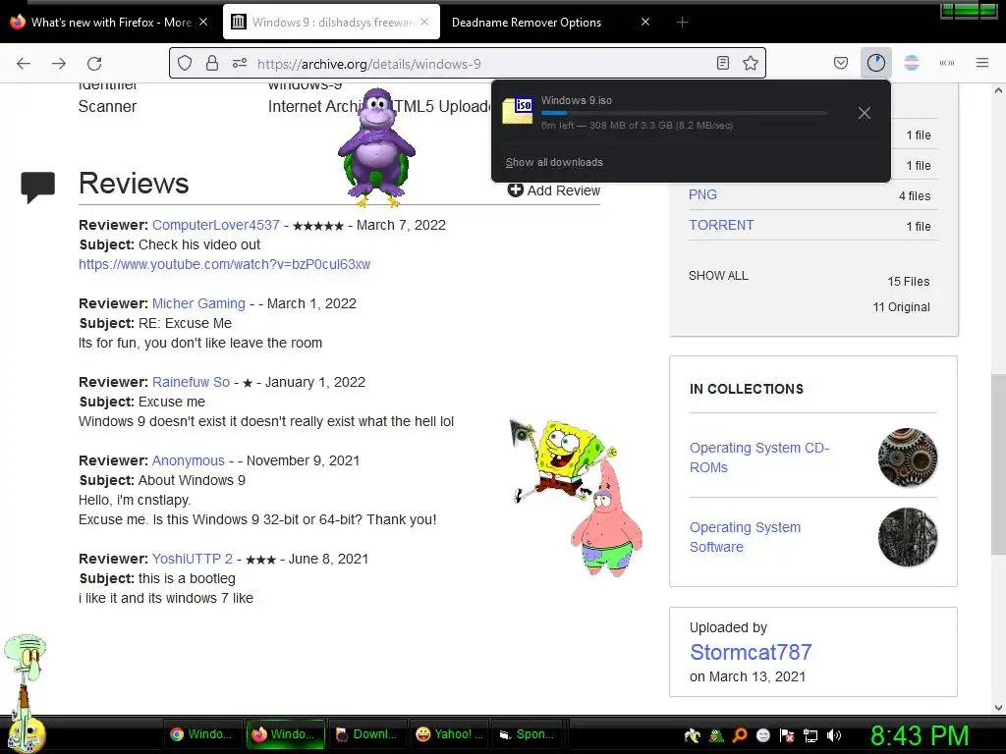Close the Windows 9 archive tab

coord(424,22)
